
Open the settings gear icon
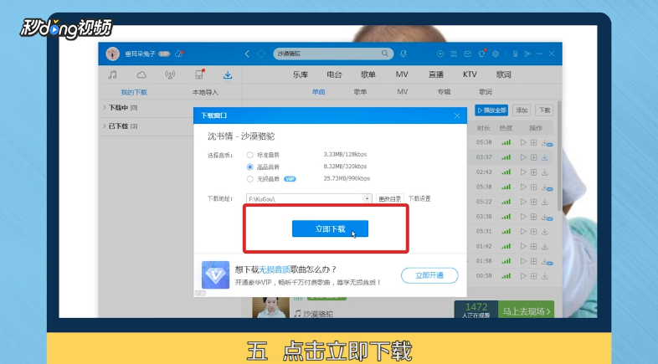496,54
